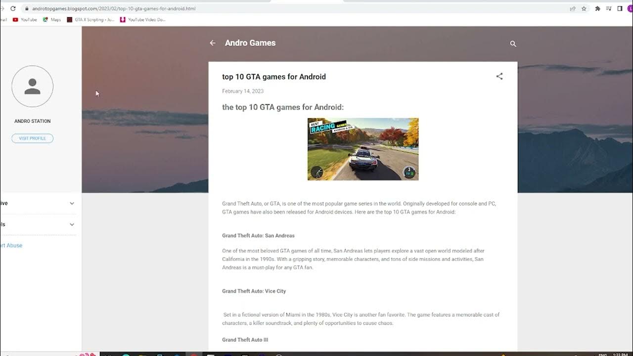Click the heading 'the top 10 GTA games for Android:'
The height and width of the screenshot is (356, 633).
click(283, 107)
